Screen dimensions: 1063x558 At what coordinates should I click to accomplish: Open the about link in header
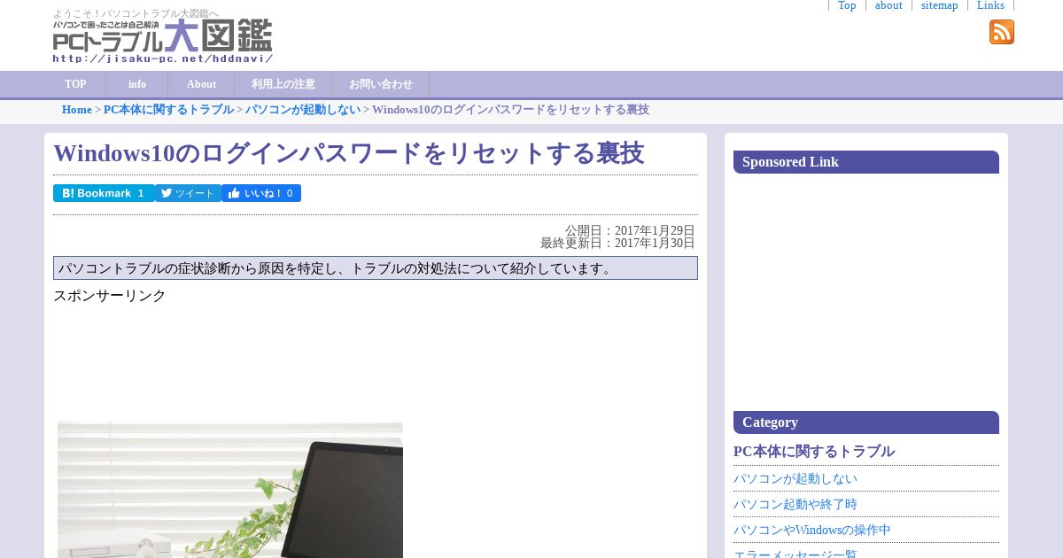click(888, 5)
